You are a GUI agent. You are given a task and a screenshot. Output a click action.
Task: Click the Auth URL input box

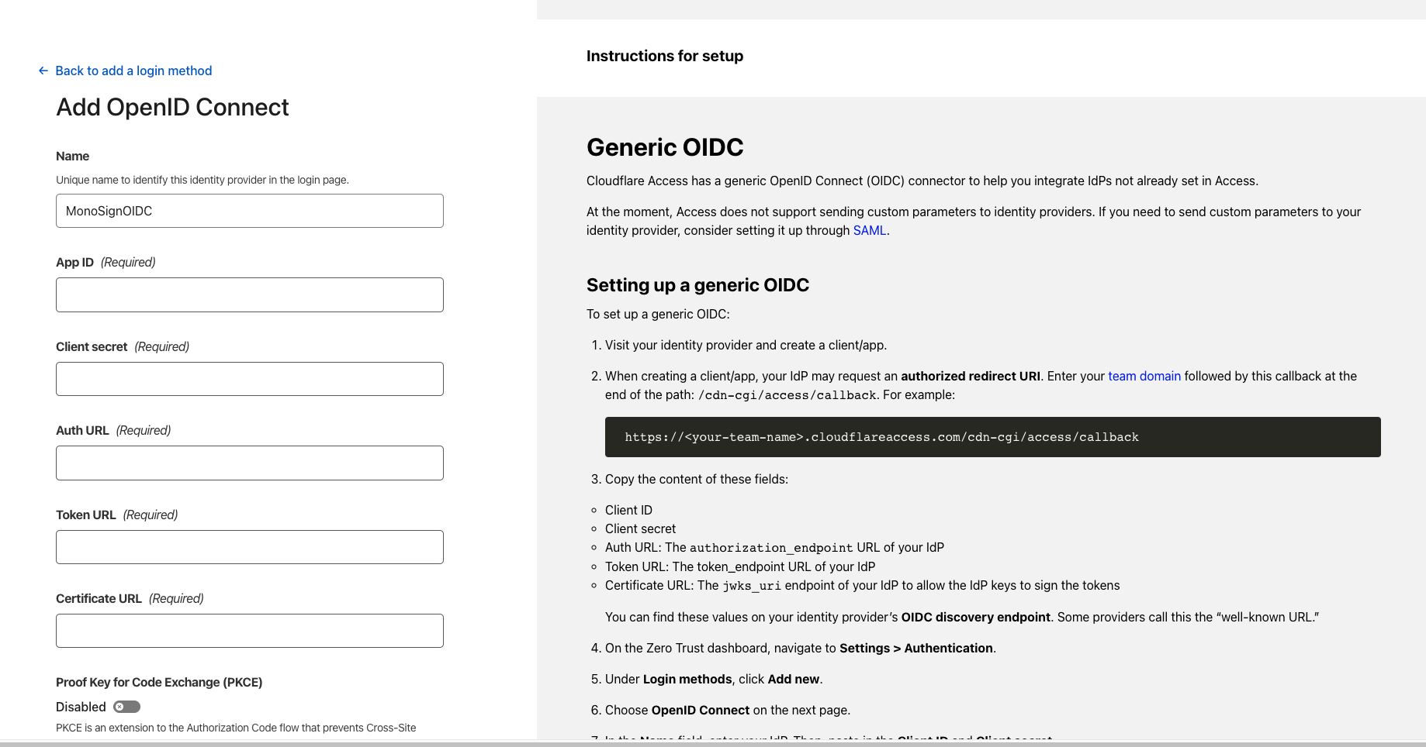coord(249,463)
